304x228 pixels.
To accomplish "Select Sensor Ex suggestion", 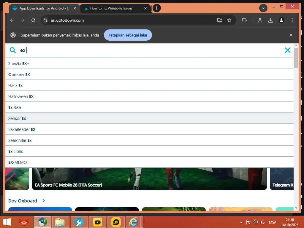I will click(149, 118).
